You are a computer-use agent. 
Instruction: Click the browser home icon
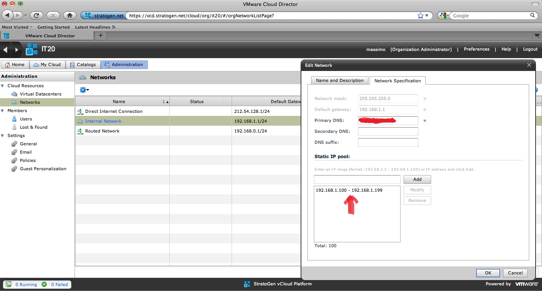pos(69,15)
